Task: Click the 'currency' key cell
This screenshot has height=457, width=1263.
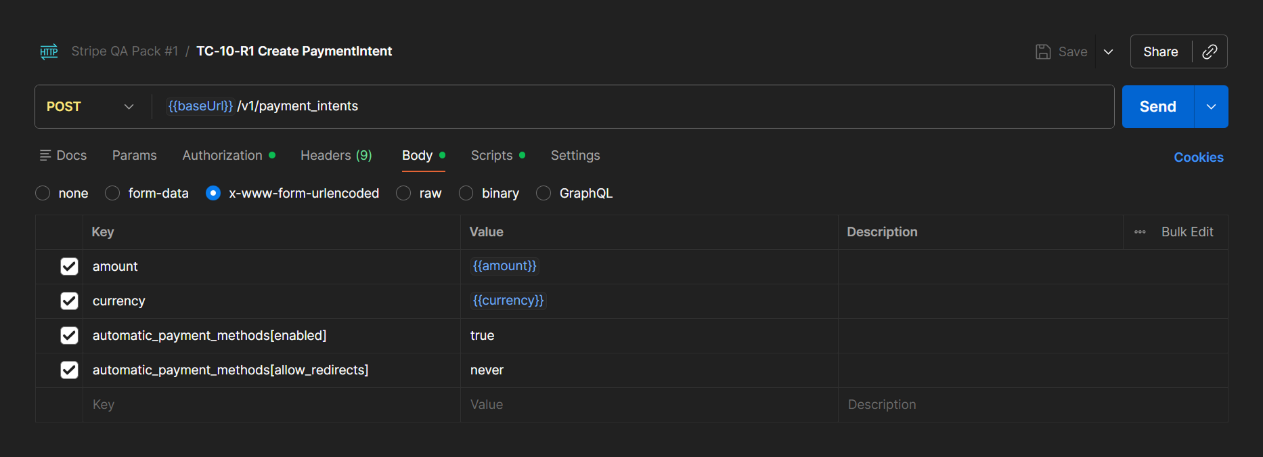Action: pos(271,301)
